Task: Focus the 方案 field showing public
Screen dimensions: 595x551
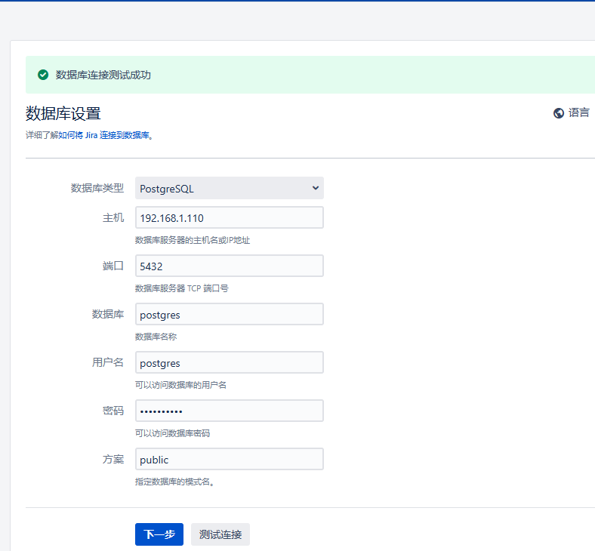Action: click(x=230, y=459)
